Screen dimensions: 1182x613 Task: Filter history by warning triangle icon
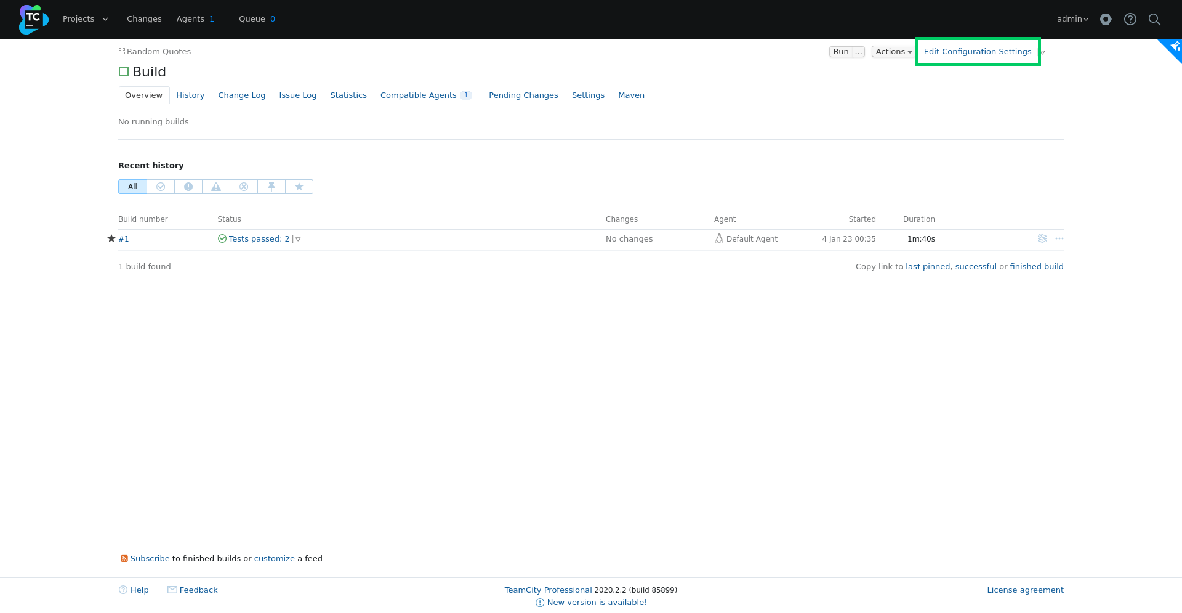[216, 187]
